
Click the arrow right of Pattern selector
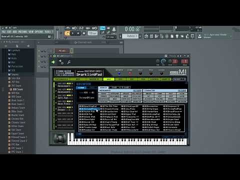(x=140, y=36)
